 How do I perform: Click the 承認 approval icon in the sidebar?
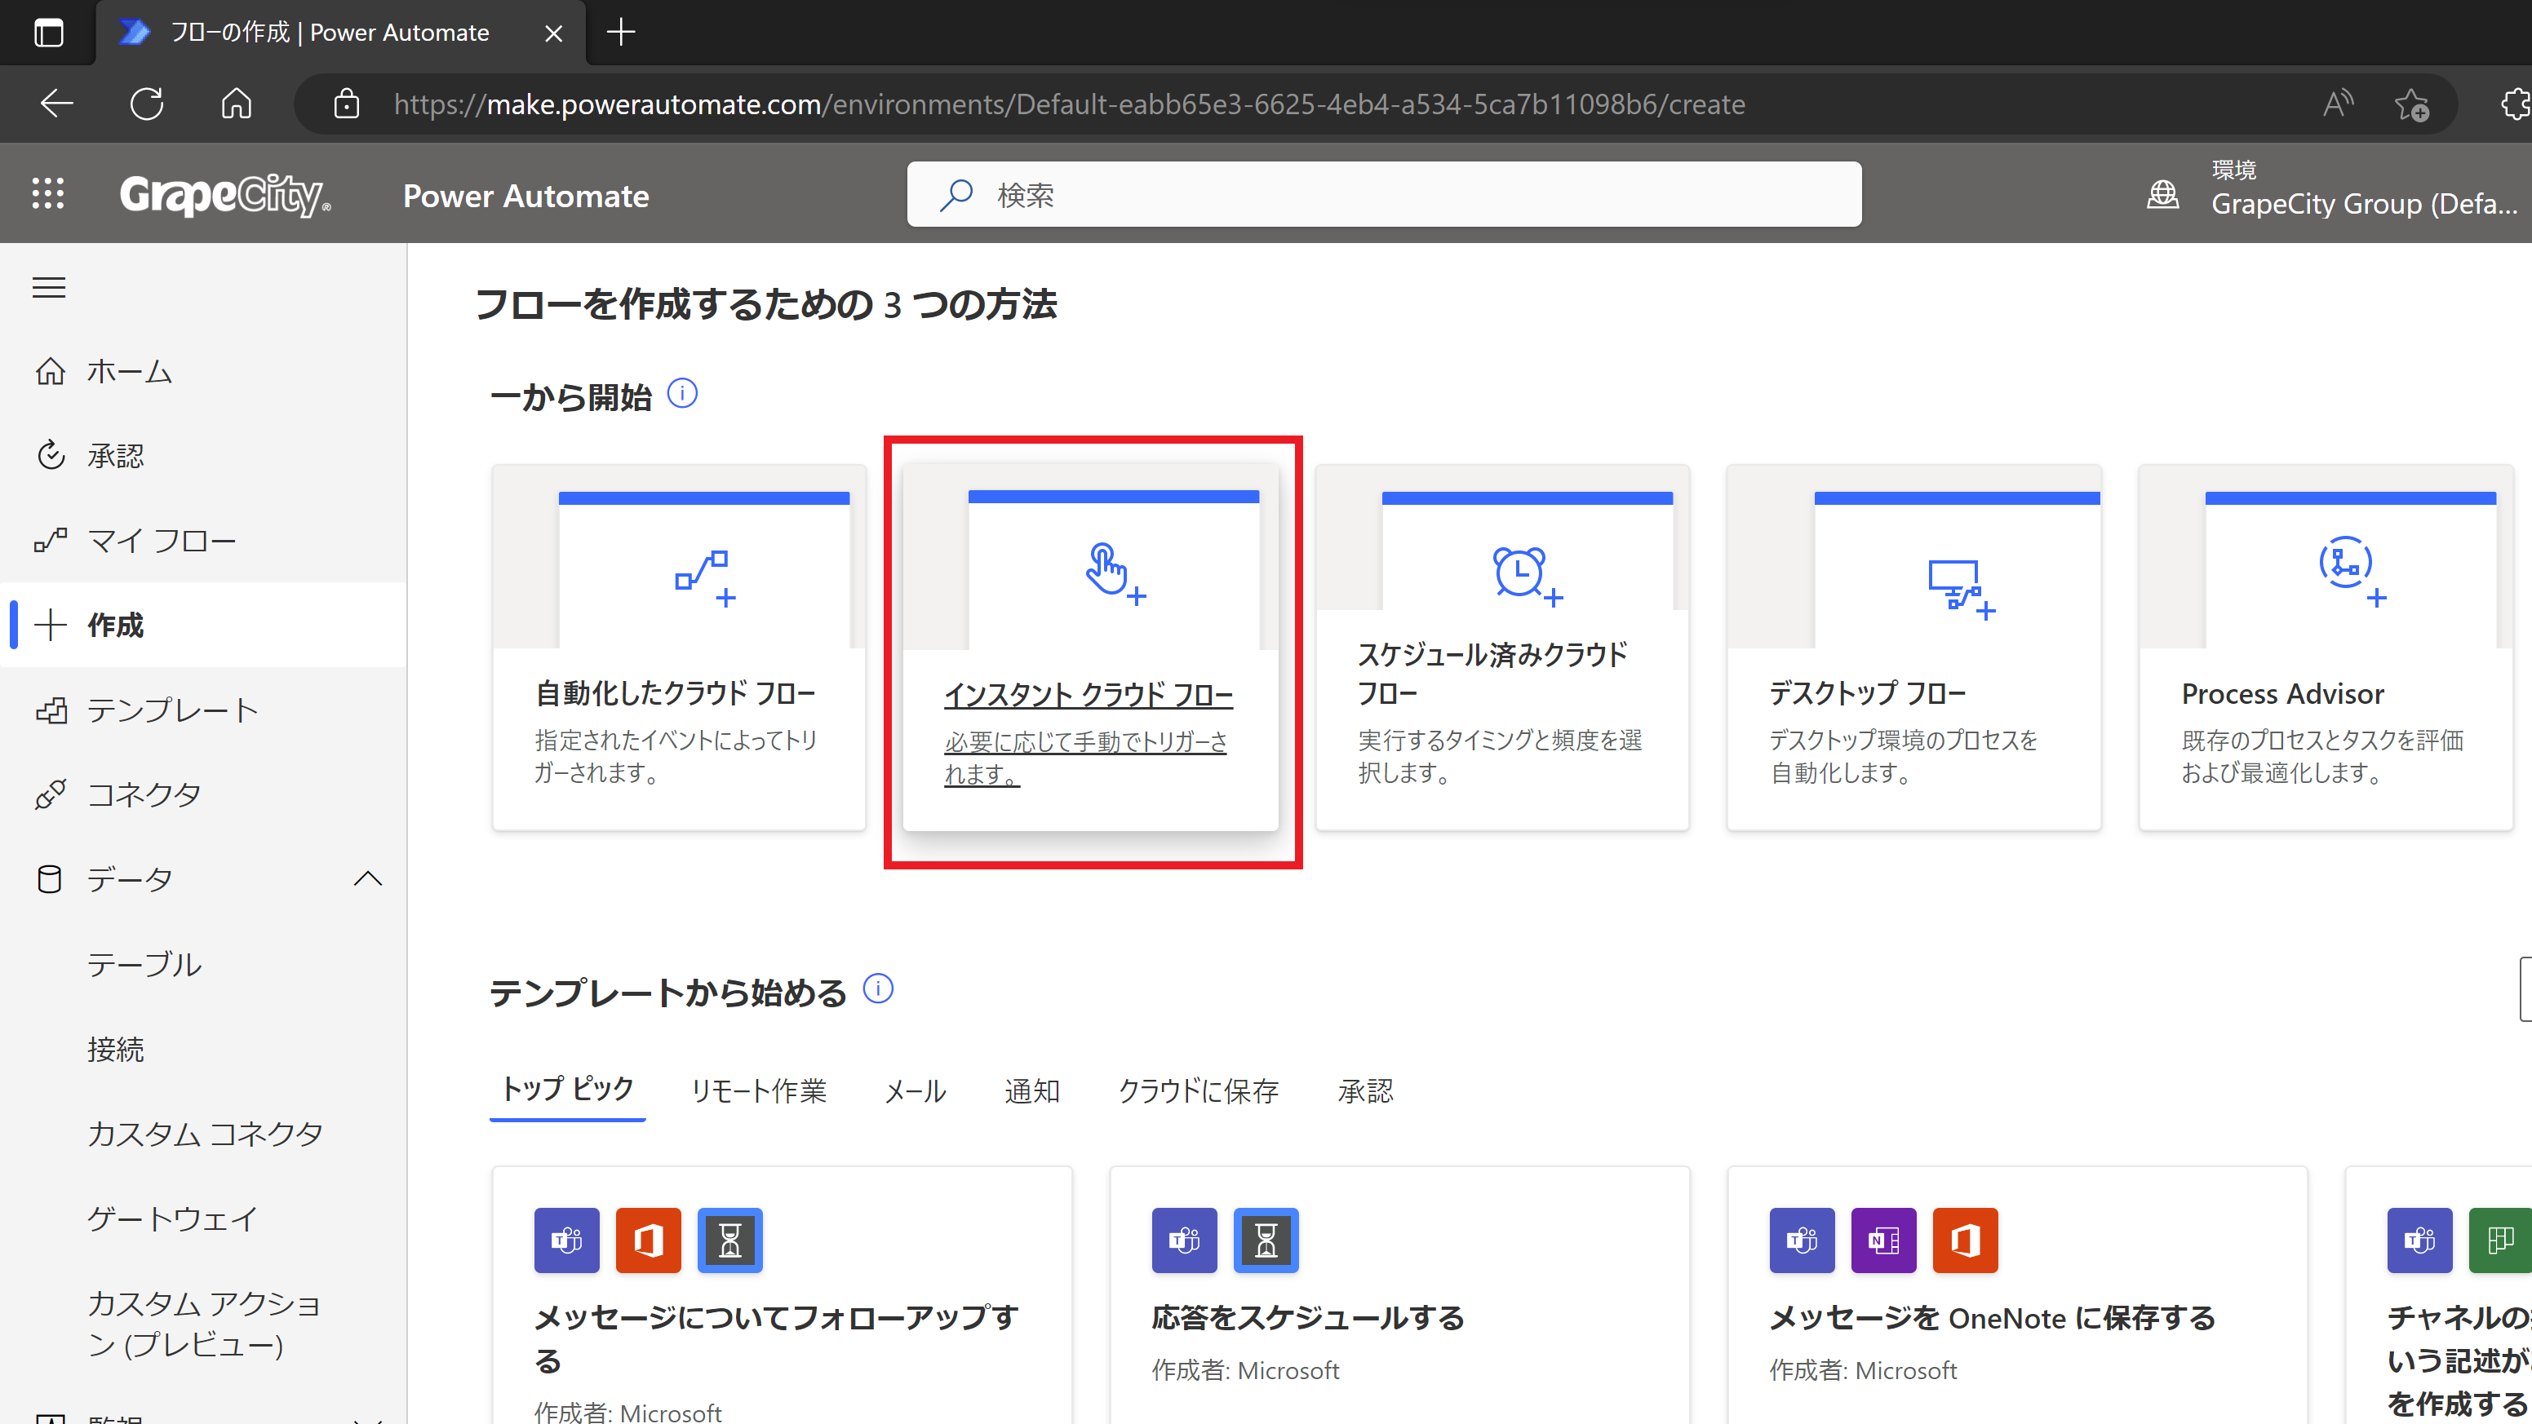[50, 456]
